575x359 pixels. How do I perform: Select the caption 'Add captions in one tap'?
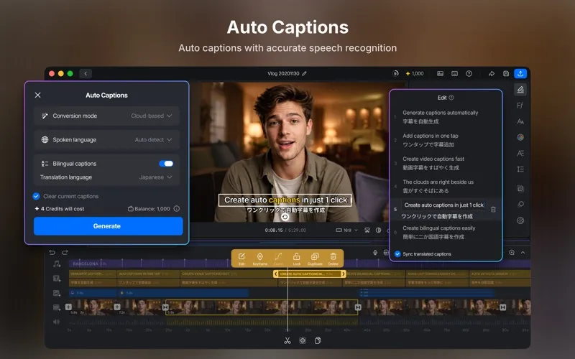click(430, 136)
